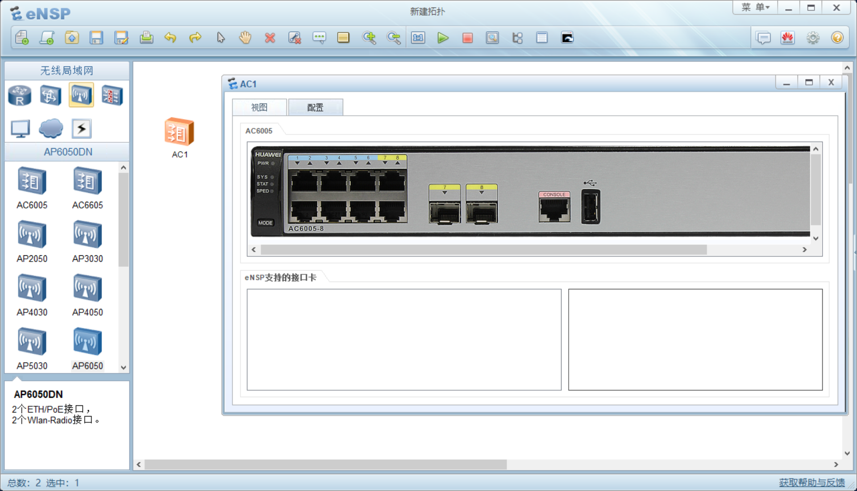857x491 pixels.
Task: Pick the AP4030 access point
Action: [32, 295]
